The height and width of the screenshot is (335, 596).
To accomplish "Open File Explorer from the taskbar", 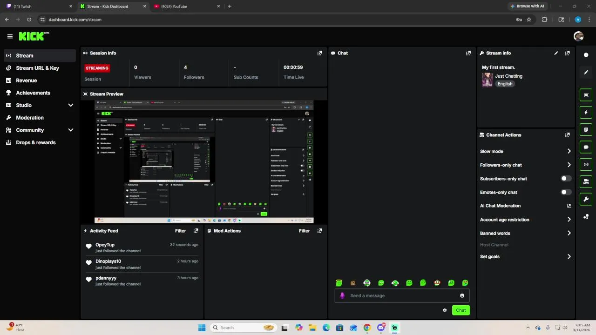I will [x=312, y=328].
